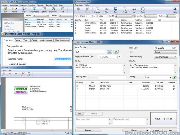Open Expected Receipt Date calendar dropdown
Screen dimensions: 180x135
[x=118, y=57]
